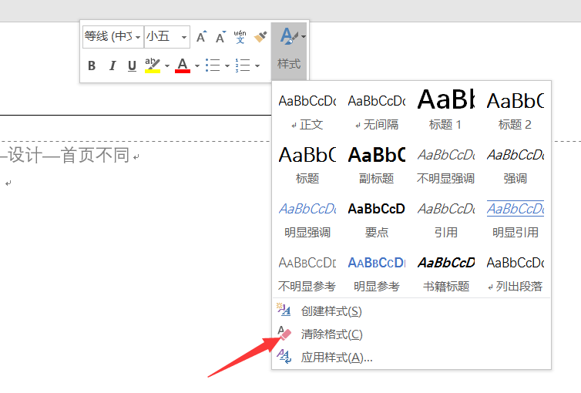Choose the 不明显强调 style

coord(445,165)
